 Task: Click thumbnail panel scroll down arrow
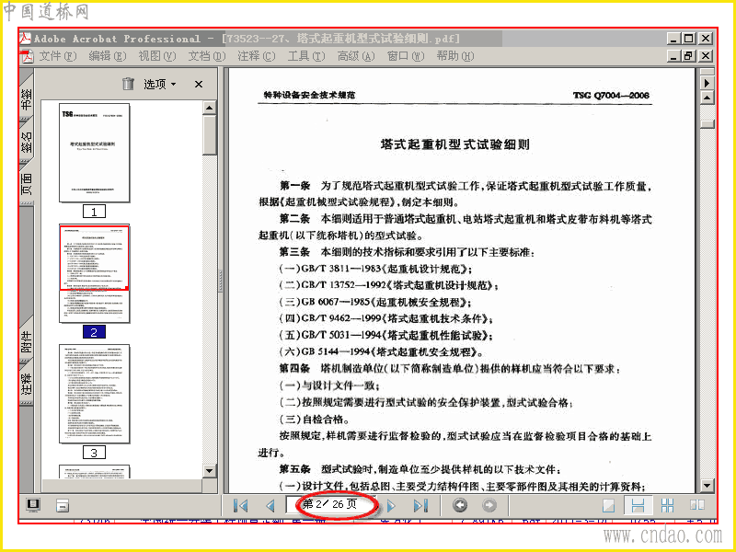(210, 471)
